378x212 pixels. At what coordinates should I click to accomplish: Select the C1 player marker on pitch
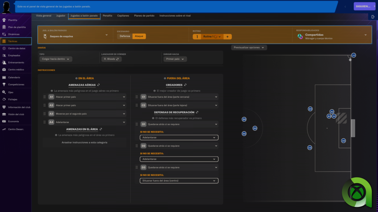(x=310, y=109)
